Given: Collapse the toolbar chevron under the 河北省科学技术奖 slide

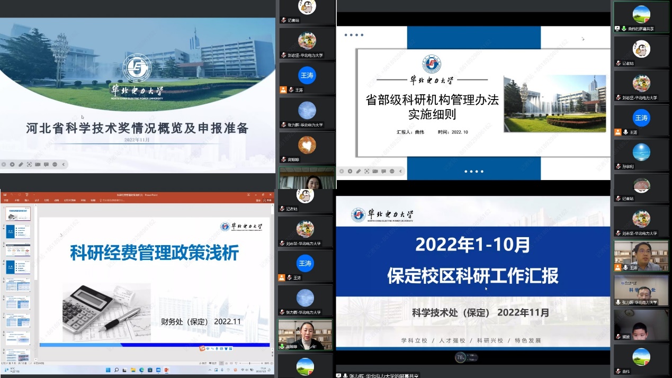Looking at the screenshot, I should tap(64, 165).
